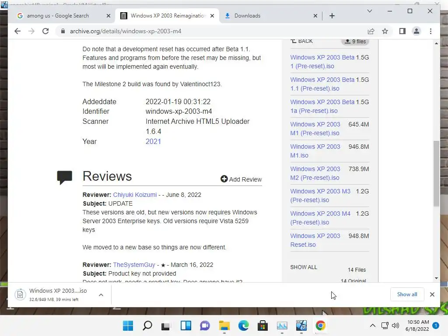Screen dimensions: 448x336
Task: Click Add Review plus icon button
Action: [241, 179]
